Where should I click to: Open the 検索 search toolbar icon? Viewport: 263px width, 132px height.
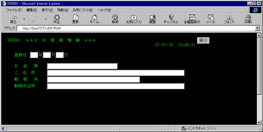click(115, 19)
